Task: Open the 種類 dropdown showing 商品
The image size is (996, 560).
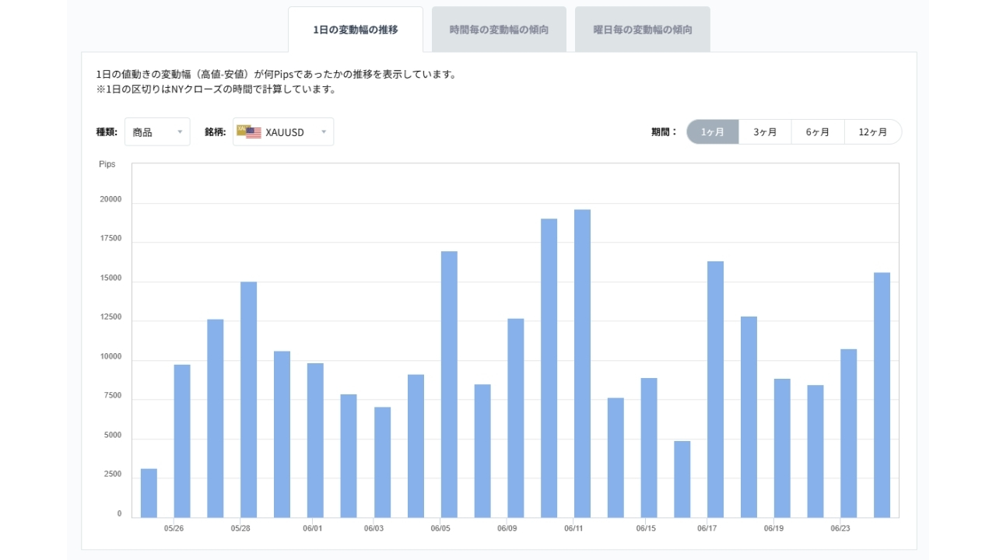Action: coord(157,132)
